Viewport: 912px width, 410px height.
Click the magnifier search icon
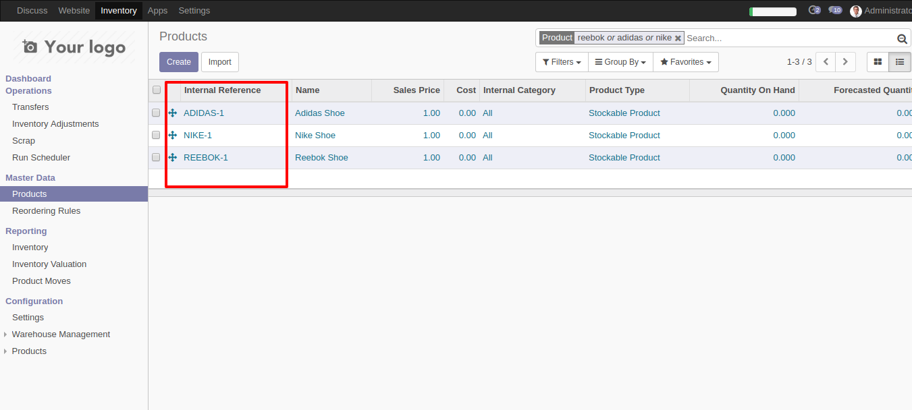pos(902,38)
